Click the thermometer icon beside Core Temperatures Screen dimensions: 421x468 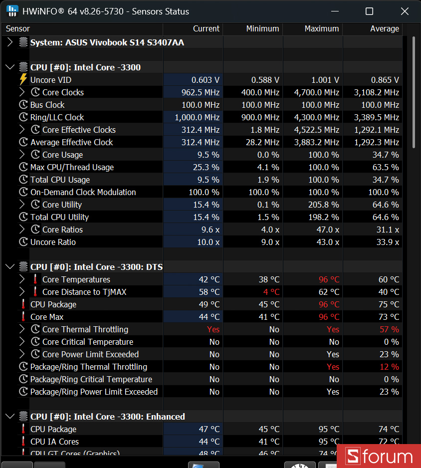click(x=35, y=279)
